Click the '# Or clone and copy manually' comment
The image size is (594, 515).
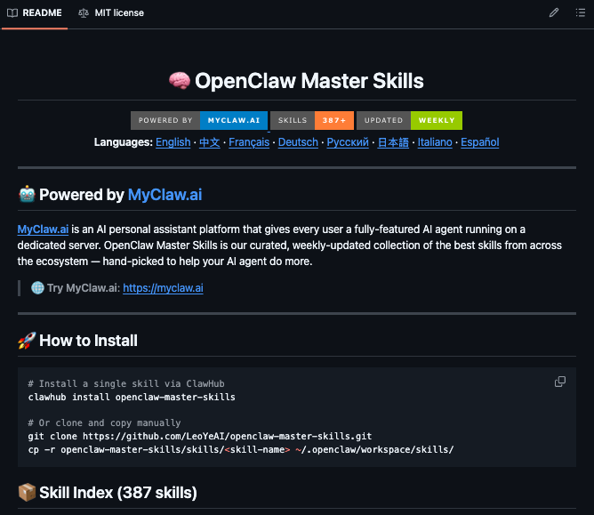point(104,422)
